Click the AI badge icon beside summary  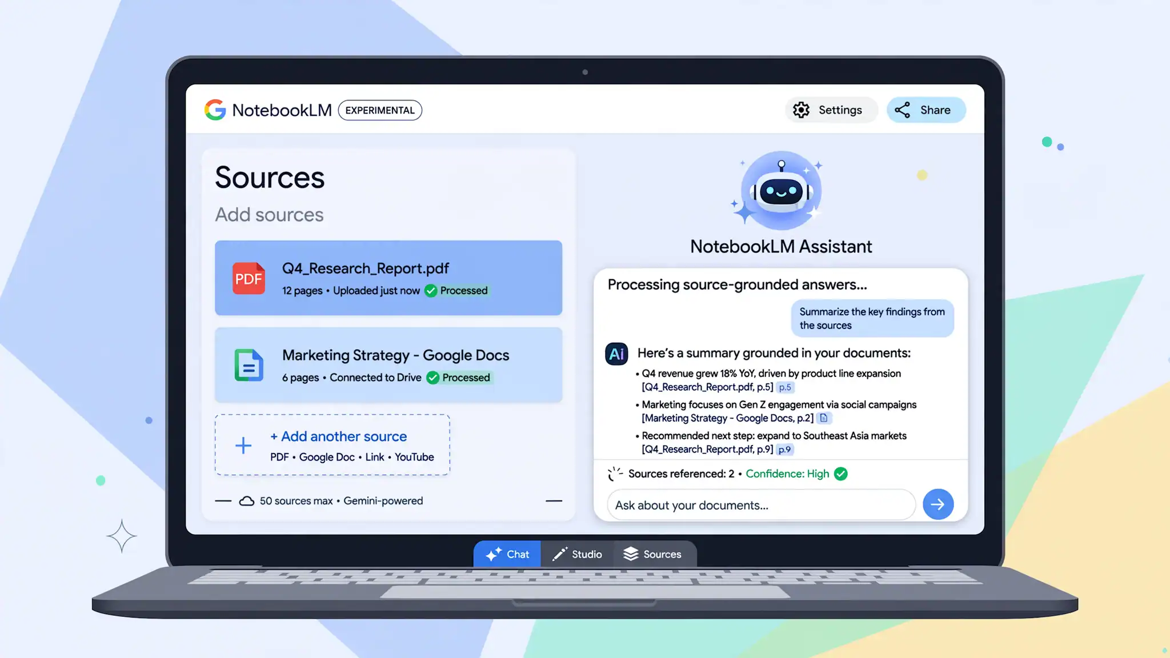616,354
